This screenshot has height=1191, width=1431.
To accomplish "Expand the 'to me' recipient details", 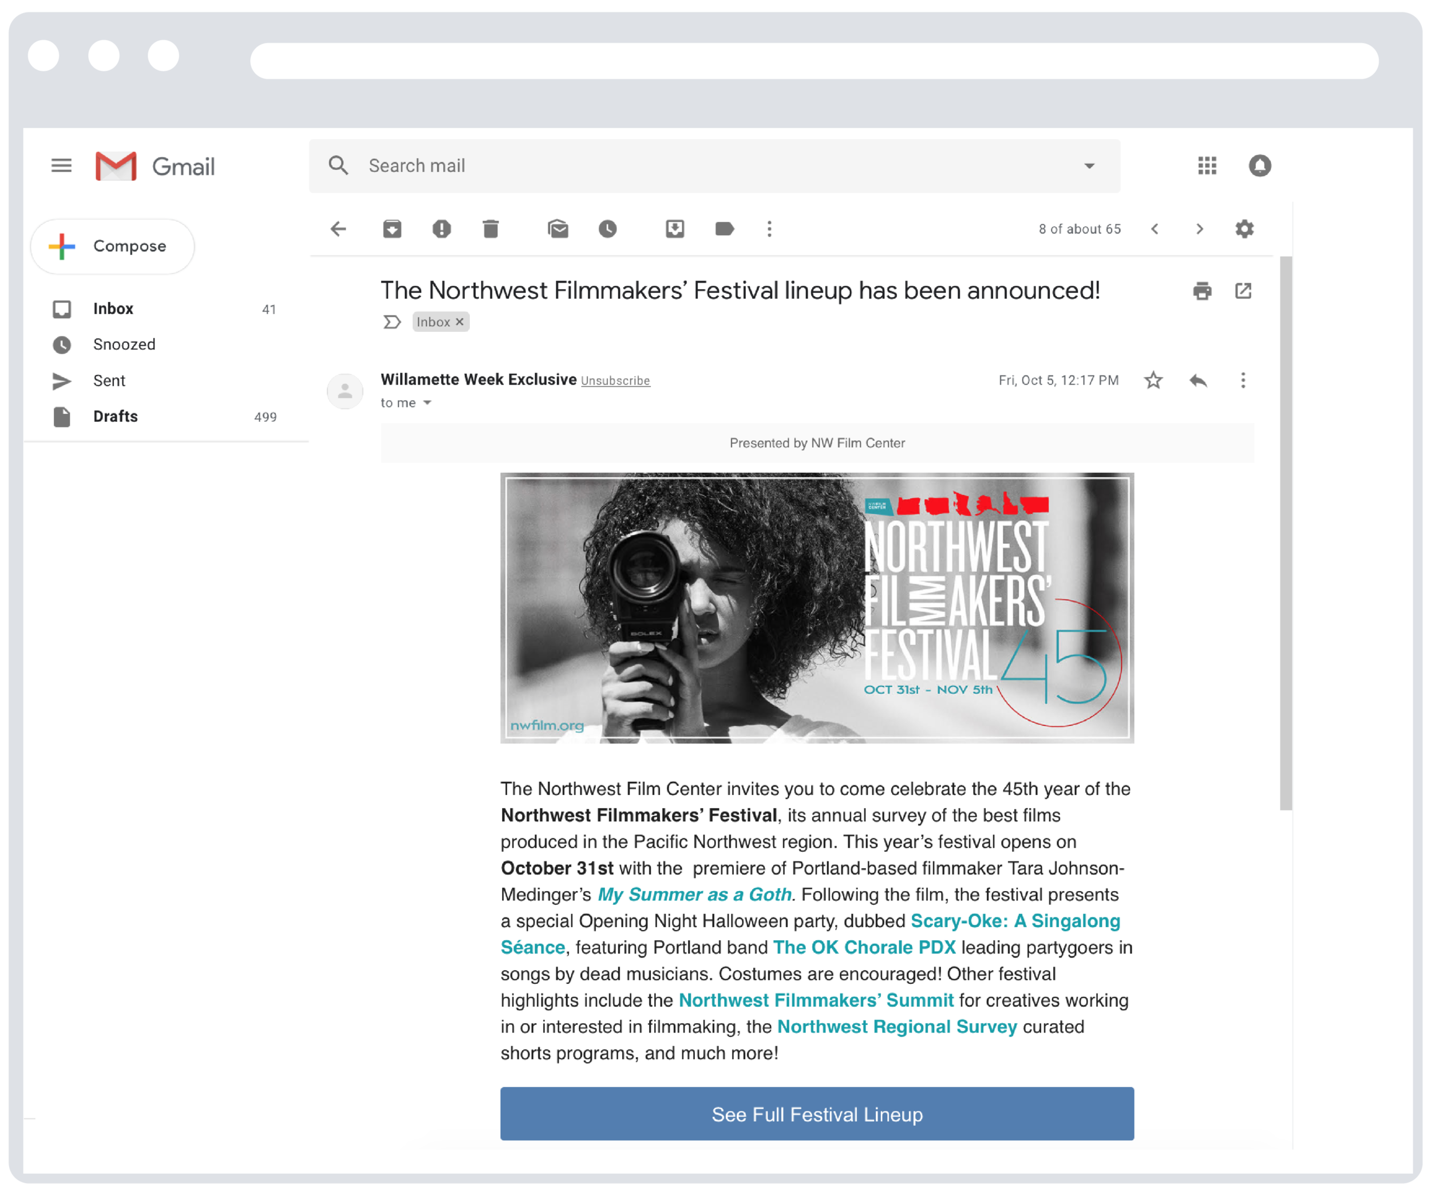I will (427, 403).
